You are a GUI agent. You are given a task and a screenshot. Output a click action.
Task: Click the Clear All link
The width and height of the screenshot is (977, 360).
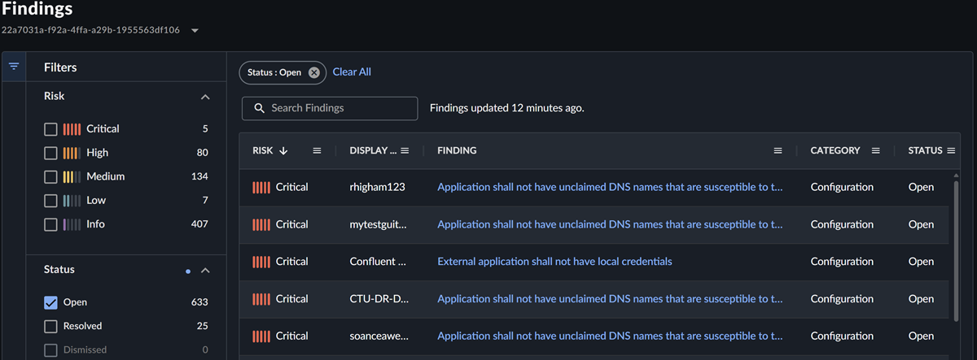352,72
